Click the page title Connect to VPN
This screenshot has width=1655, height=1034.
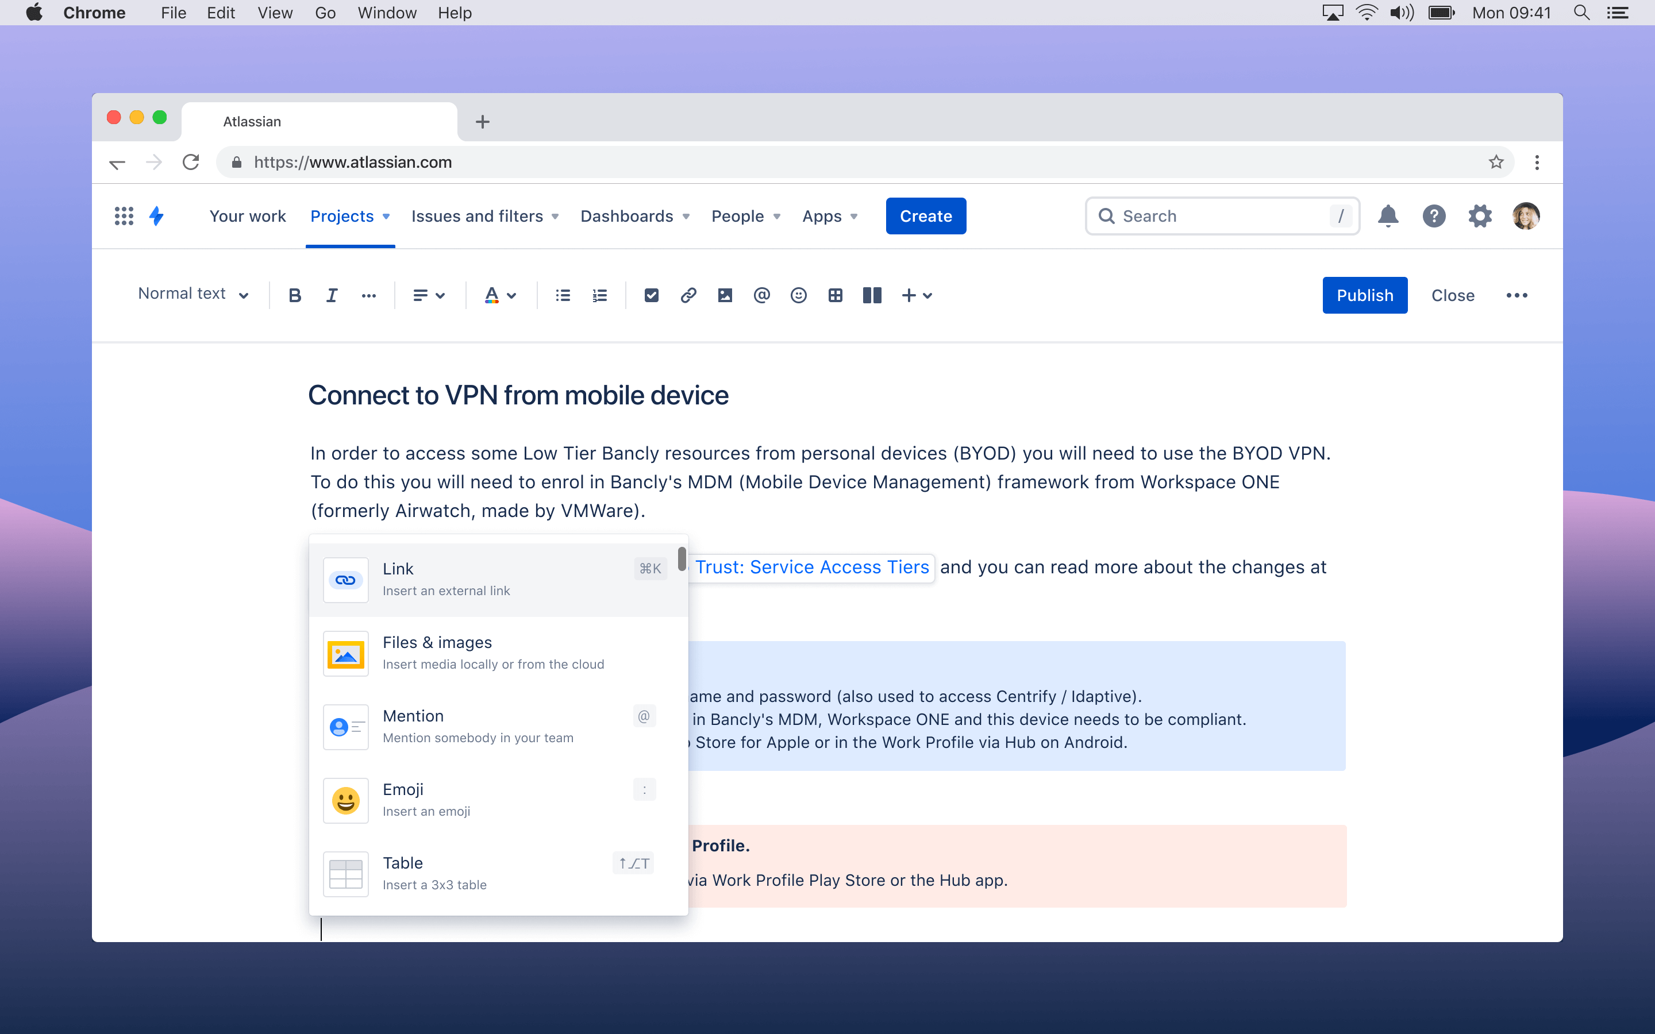[x=518, y=395]
